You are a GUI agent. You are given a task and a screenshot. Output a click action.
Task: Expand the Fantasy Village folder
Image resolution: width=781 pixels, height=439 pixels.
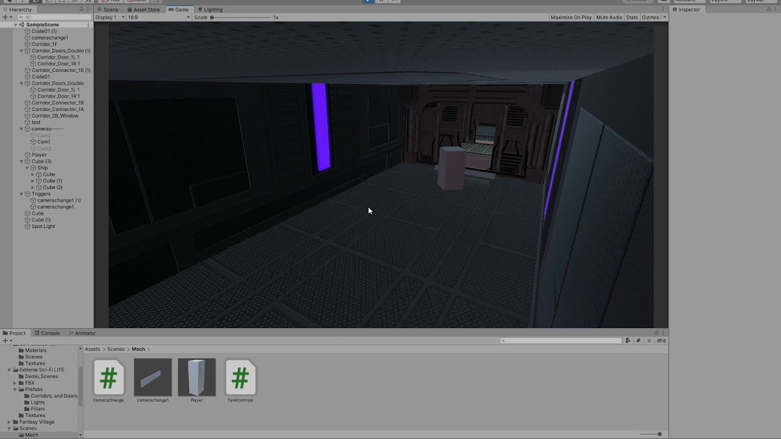coord(9,422)
